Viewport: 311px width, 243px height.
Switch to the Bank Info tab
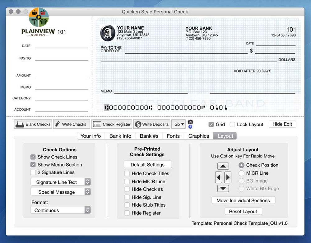[120, 136]
